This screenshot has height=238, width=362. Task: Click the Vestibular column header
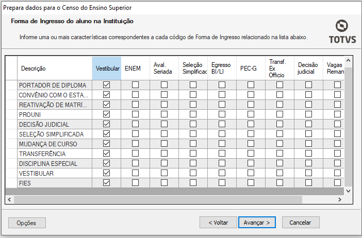pos(107,69)
